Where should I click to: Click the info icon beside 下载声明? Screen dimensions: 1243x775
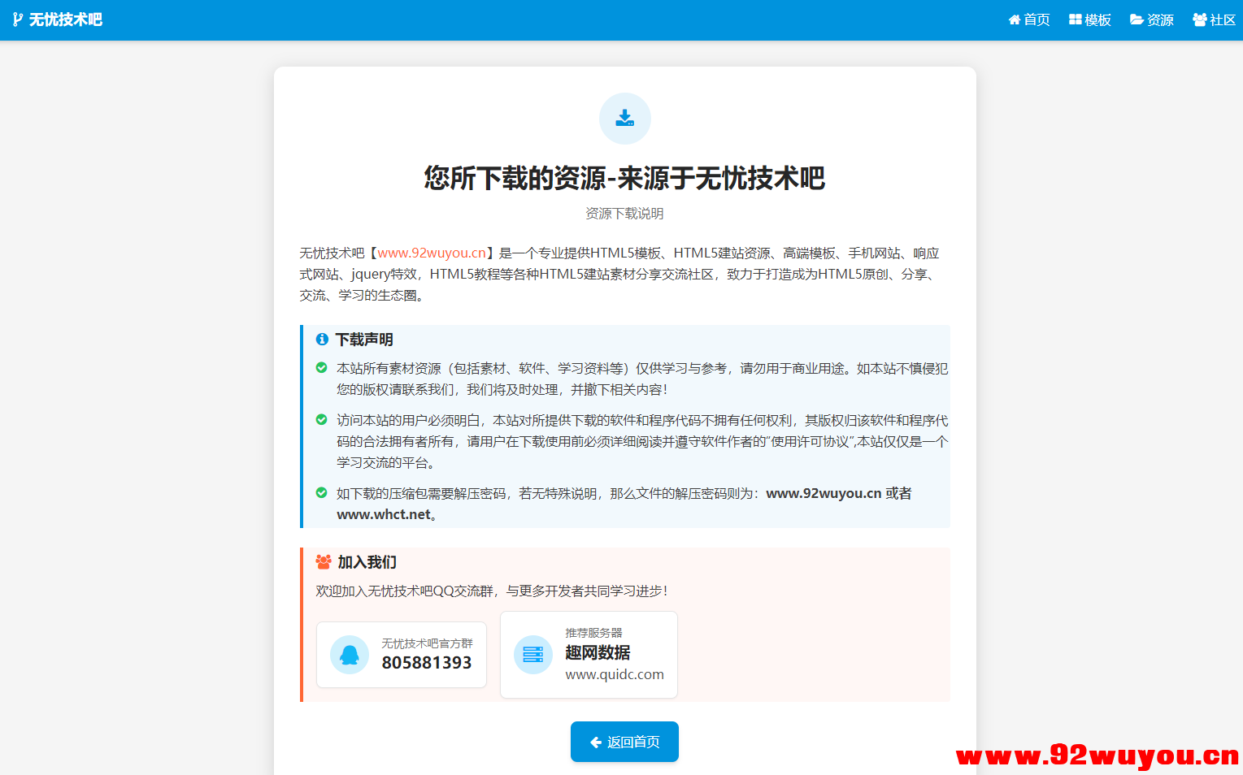pos(322,340)
